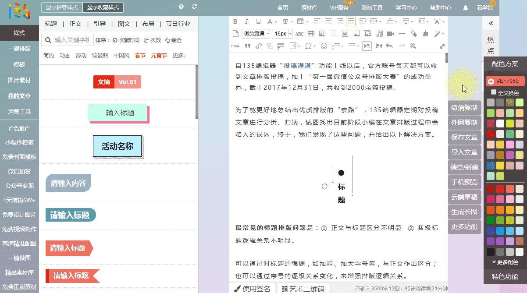The height and width of the screenshot is (293, 527).
Task: Switch to 显示推荐样式 view
Action: (61, 7)
